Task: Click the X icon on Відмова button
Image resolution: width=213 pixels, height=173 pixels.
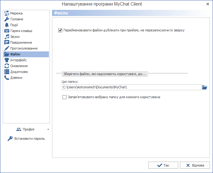Action: [188, 165]
